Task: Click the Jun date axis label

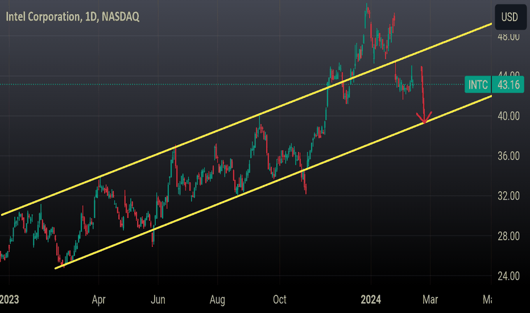Action: pyautogui.click(x=158, y=300)
